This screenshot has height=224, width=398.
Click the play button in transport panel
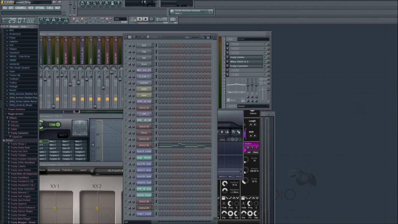coord(140,19)
